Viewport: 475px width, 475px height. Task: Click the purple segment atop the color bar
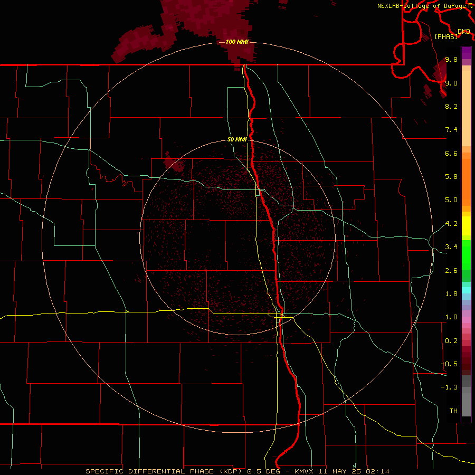pos(466,53)
